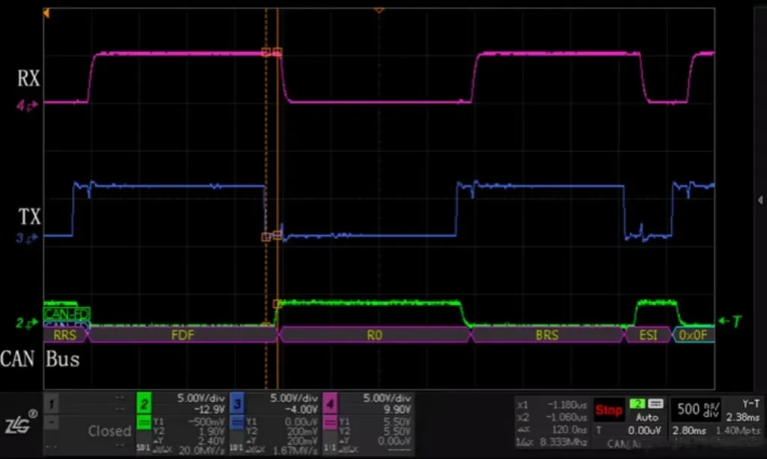The image size is (767, 459).
Task: Open the Y-T display mode selector
Action: 751,404
